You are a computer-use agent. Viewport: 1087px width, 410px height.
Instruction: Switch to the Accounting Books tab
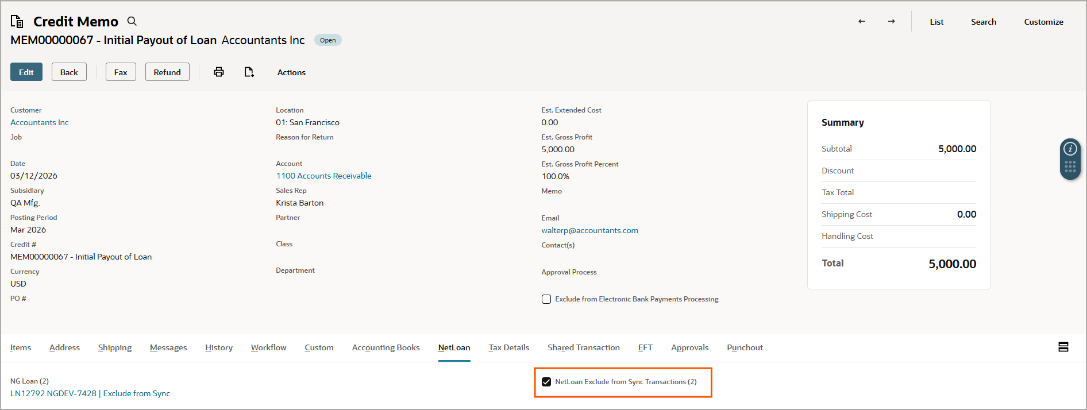(x=386, y=347)
